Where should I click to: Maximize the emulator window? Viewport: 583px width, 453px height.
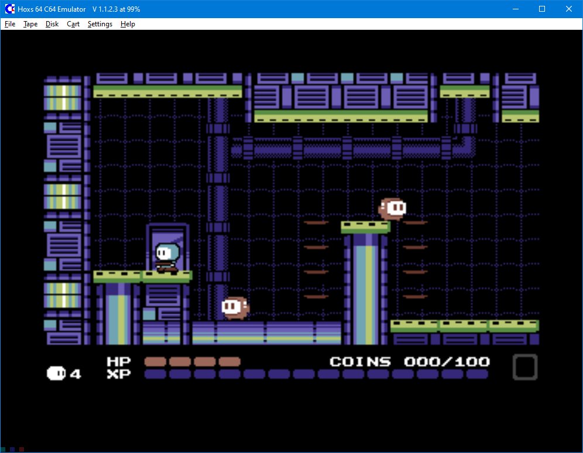click(x=542, y=9)
